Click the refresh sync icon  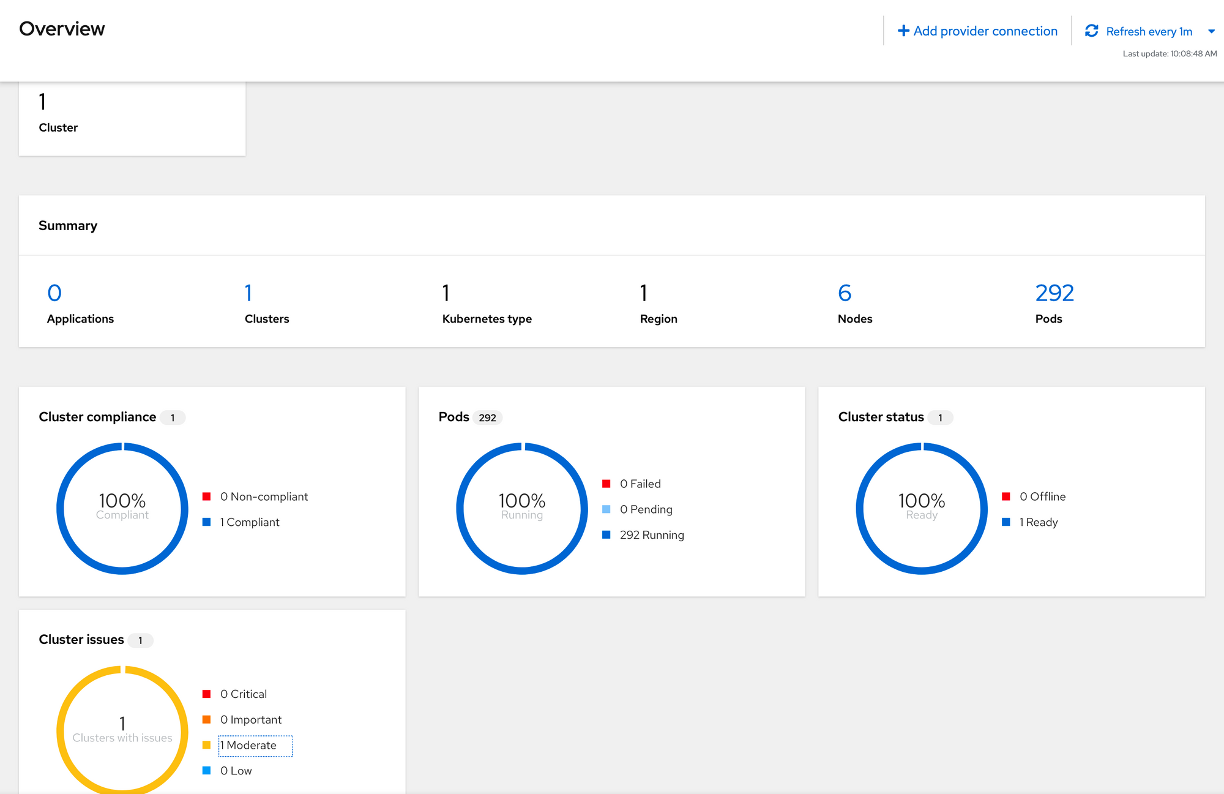(1091, 31)
